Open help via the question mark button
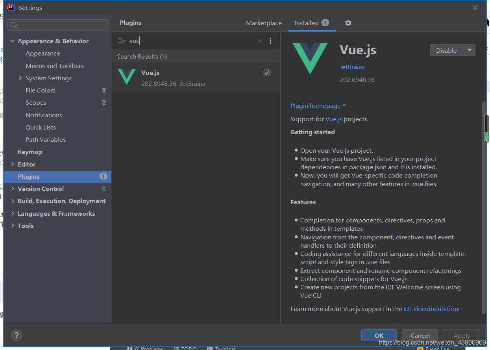Screen dimensions: 490x350 coord(16,335)
